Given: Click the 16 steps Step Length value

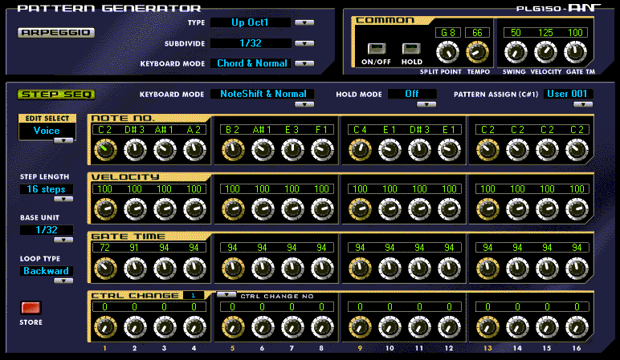Looking at the screenshot, I should [x=47, y=189].
